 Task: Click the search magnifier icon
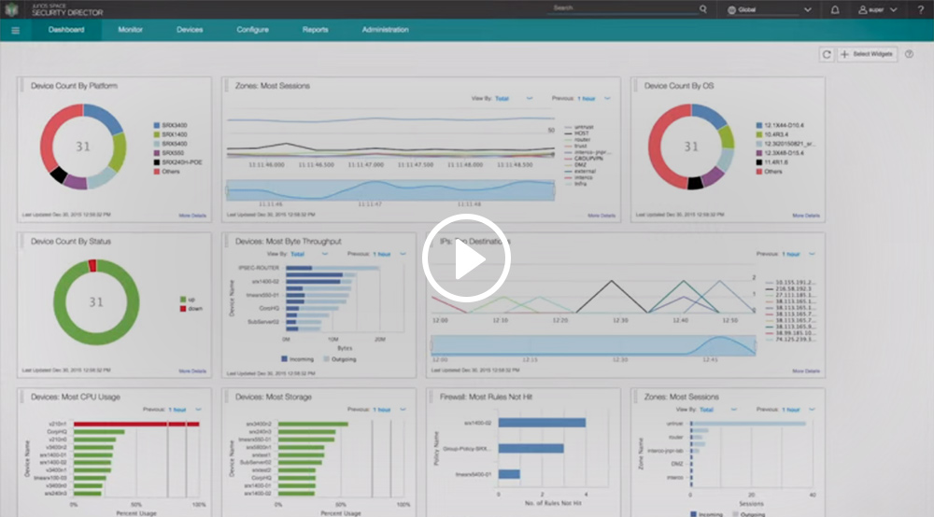[703, 9]
